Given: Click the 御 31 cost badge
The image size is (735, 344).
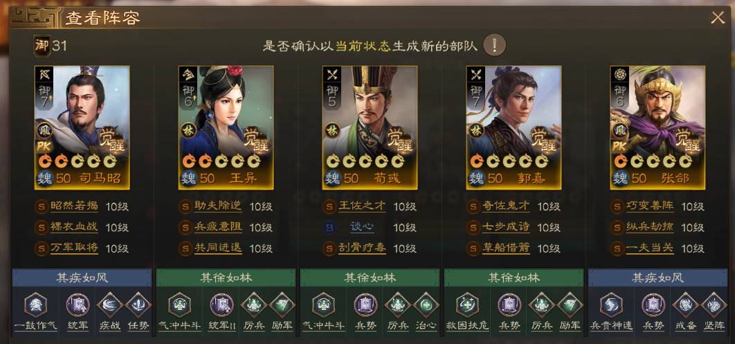Looking at the screenshot, I should coord(50,46).
